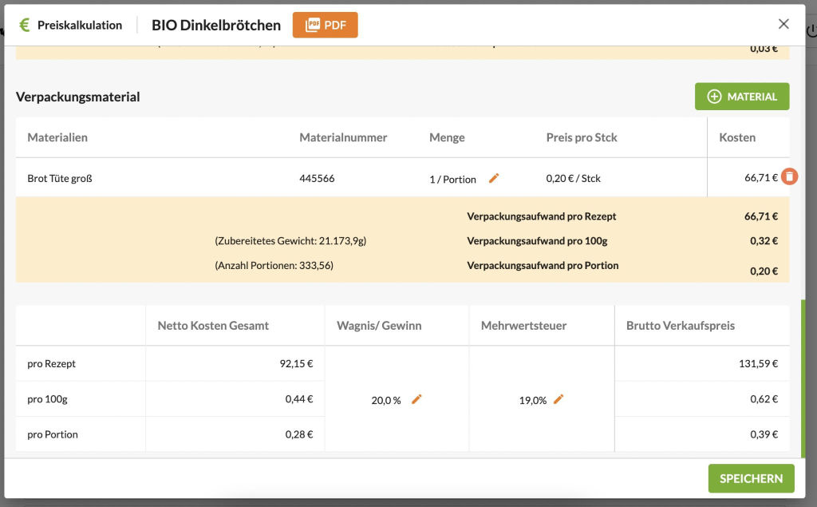
Task: Select the Brot Tüte groß row
Action: pyautogui.click(x=60, y=179)
